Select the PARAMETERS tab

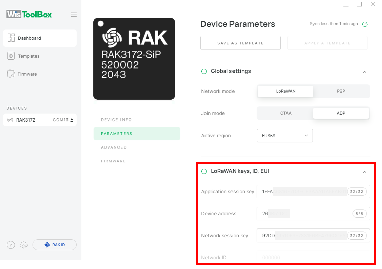pos(137,134)
